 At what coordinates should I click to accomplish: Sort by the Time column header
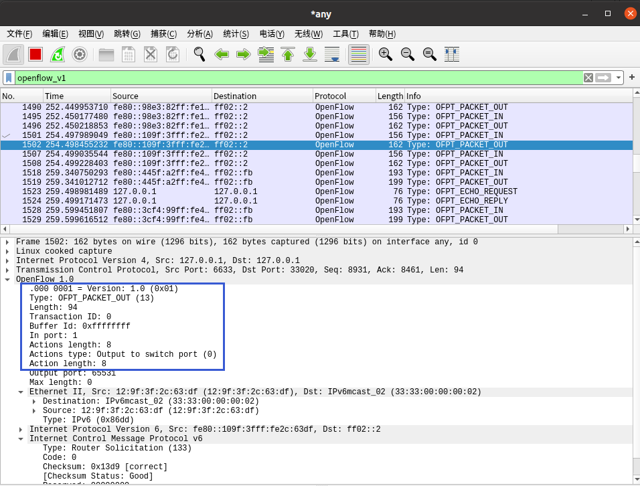(77, 96)
